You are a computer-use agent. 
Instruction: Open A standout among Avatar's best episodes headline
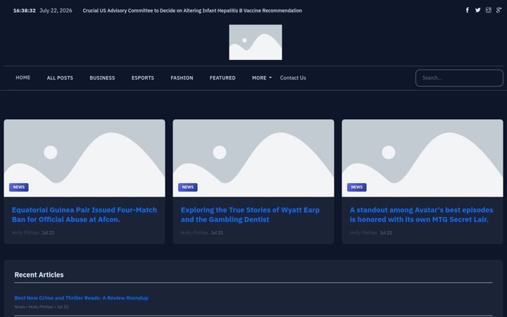421,215
